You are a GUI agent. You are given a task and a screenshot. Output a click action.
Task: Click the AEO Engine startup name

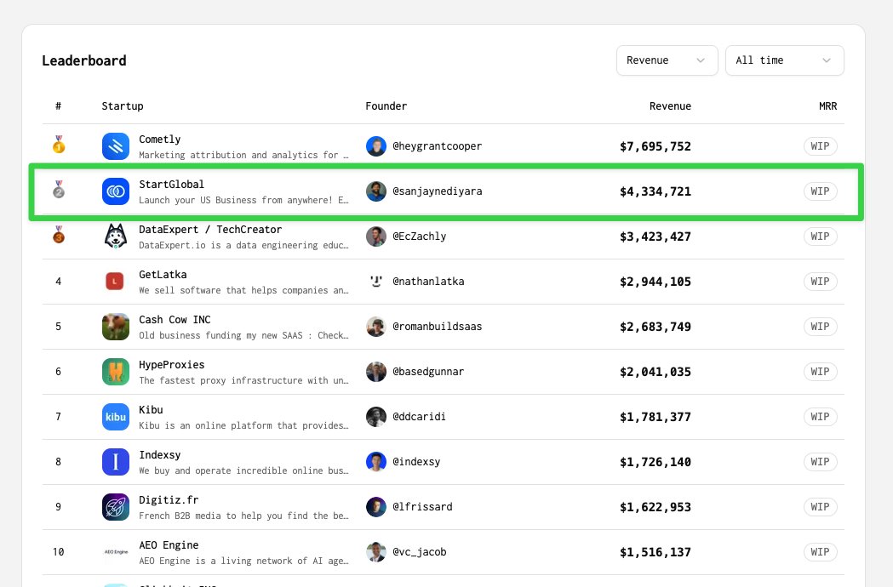[x=169, y=544]
